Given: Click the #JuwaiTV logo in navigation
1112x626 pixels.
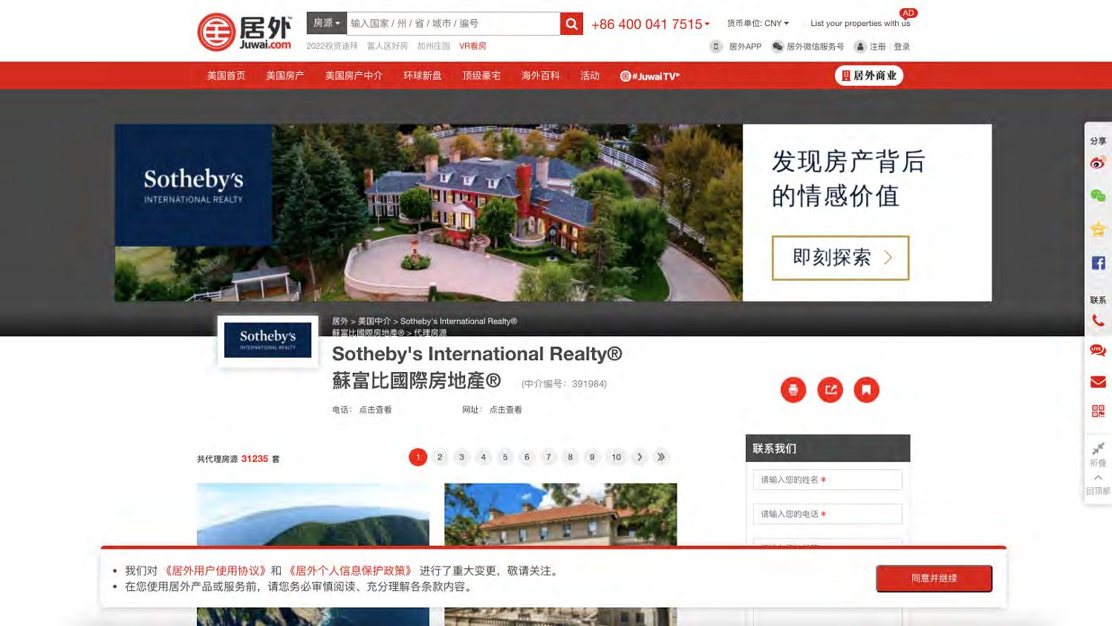Looking at the screenshot, I should click(x=650, y=76).
